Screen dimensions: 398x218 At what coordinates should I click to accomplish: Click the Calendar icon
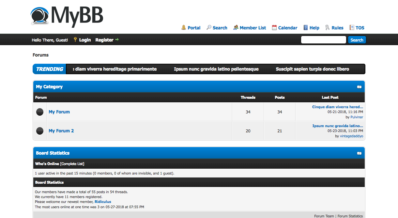[274, 28]
